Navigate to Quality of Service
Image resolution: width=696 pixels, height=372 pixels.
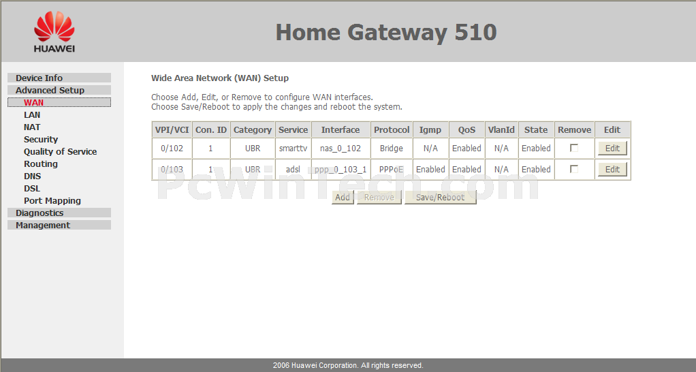click(61, 152)
